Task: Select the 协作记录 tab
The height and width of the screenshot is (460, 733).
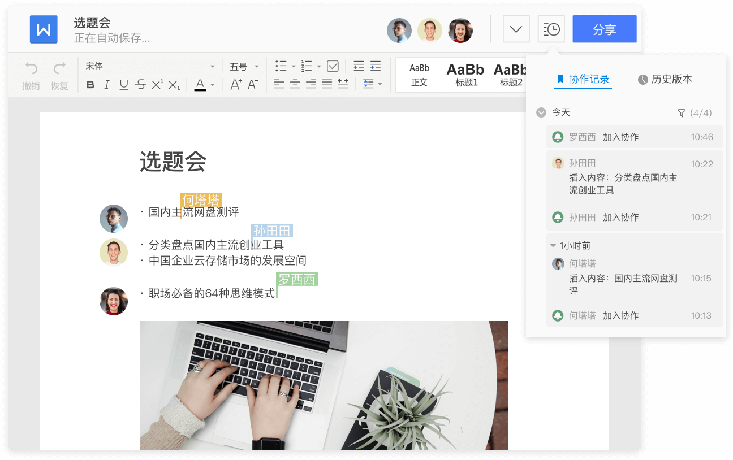Action: 583,79
